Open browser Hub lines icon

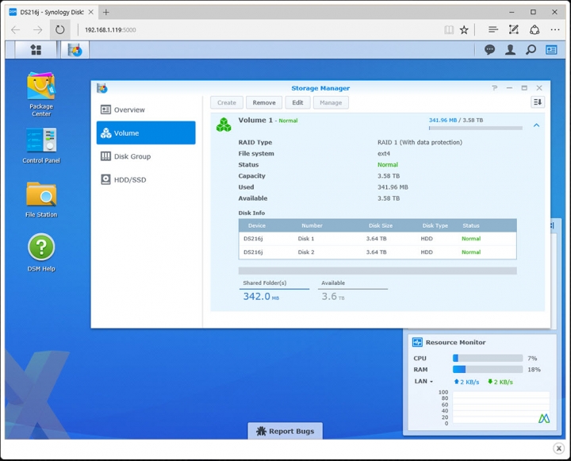pyautogui.click(x=493, y=30)
